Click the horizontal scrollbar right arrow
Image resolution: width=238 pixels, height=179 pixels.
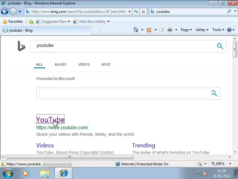[230, 157]
